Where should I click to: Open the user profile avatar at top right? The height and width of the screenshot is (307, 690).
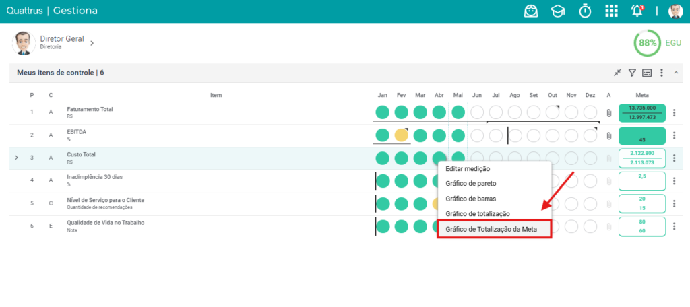675,11
